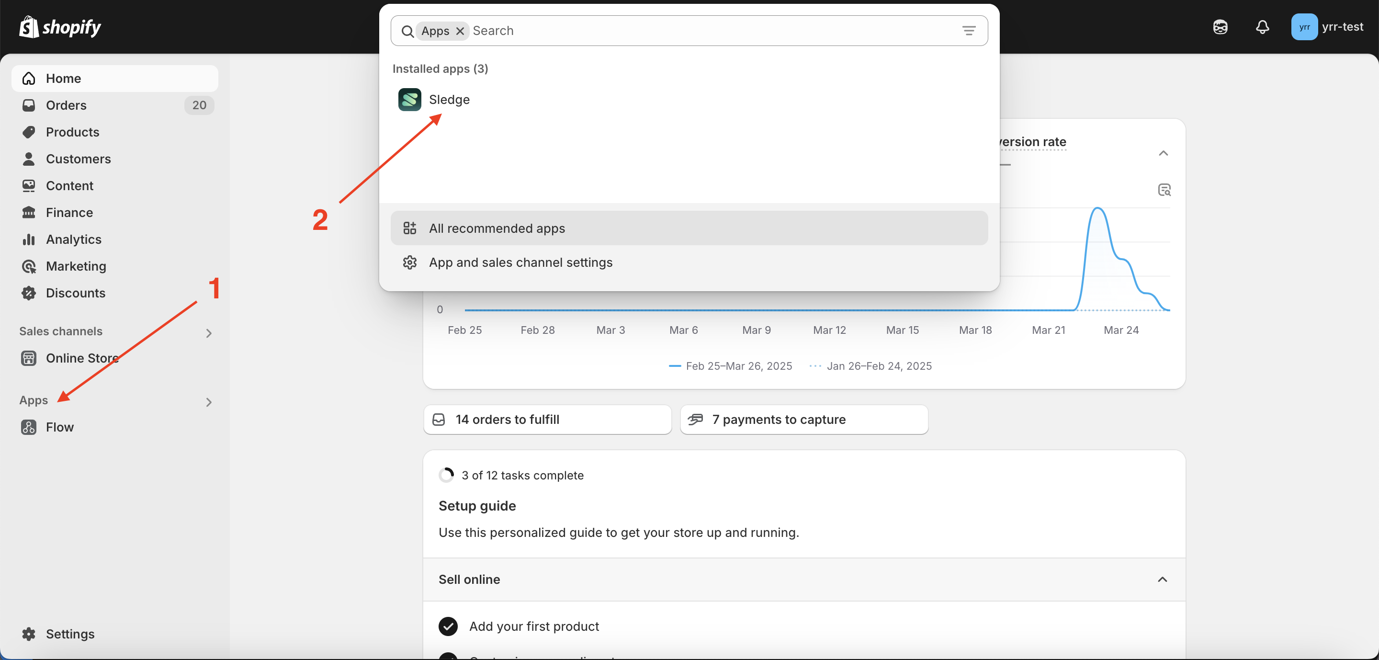Open the Sidekick assistant icon
Image resolution: width=1379 pixels, height=660 pixels.
1220,27
